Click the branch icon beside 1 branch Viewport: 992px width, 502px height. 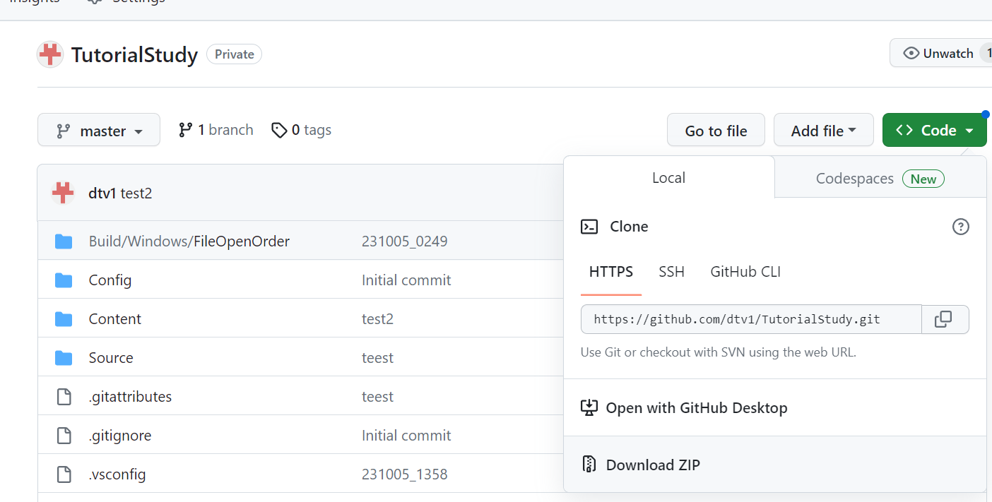point(185,130)
